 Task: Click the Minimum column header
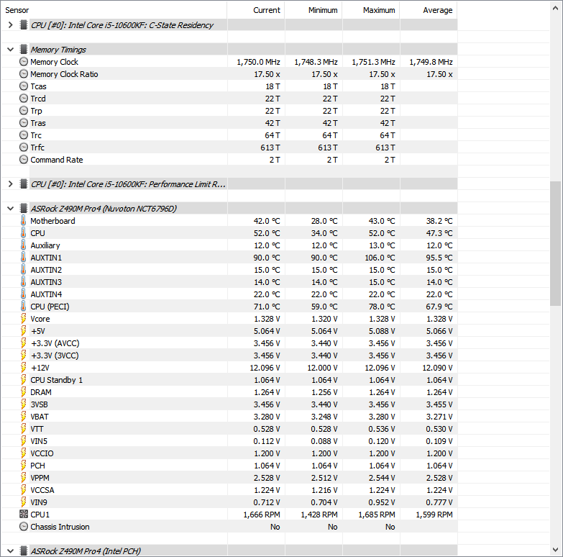pos(313,10)
